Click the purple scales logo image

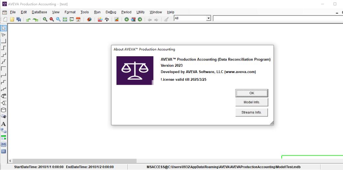(135, 70)
